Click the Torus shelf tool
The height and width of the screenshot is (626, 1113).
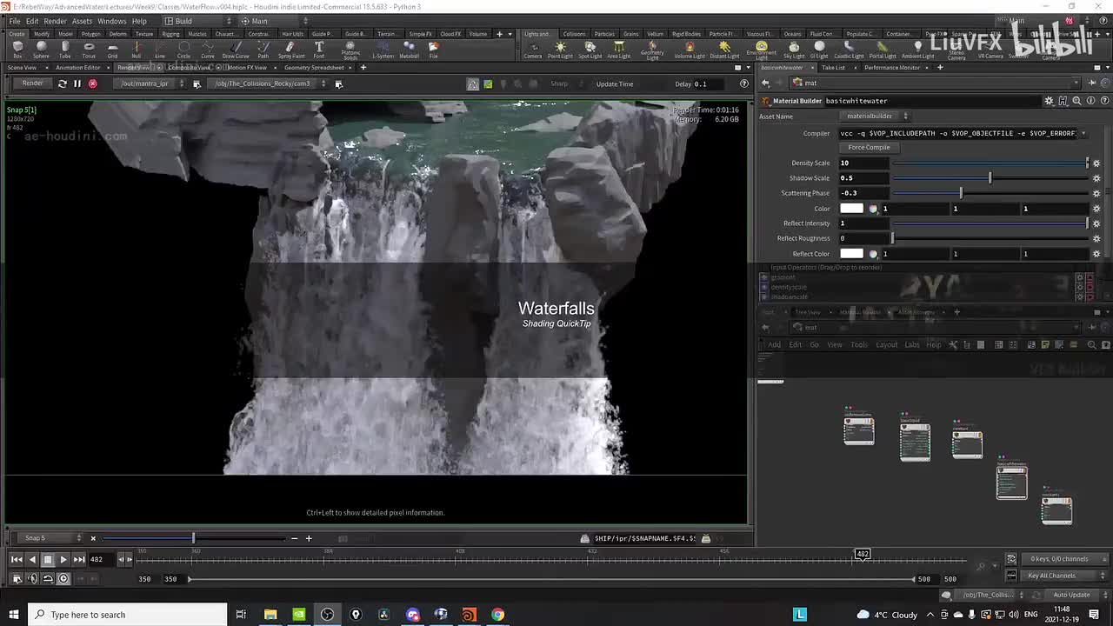click(x=89, y=50)
